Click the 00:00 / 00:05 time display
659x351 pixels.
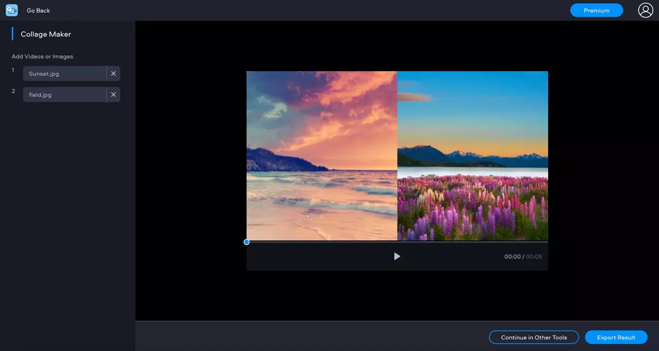pyautogui.click(x=523, y=257)
